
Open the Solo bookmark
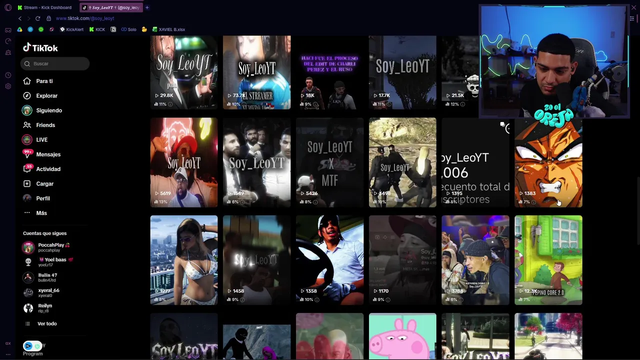[x=128, y=29]
